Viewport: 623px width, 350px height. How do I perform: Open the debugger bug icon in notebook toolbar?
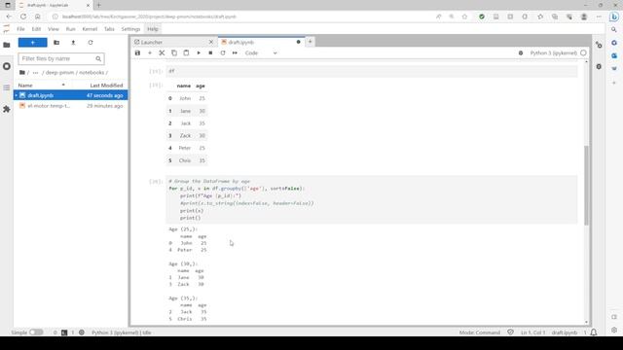point(521,52)
